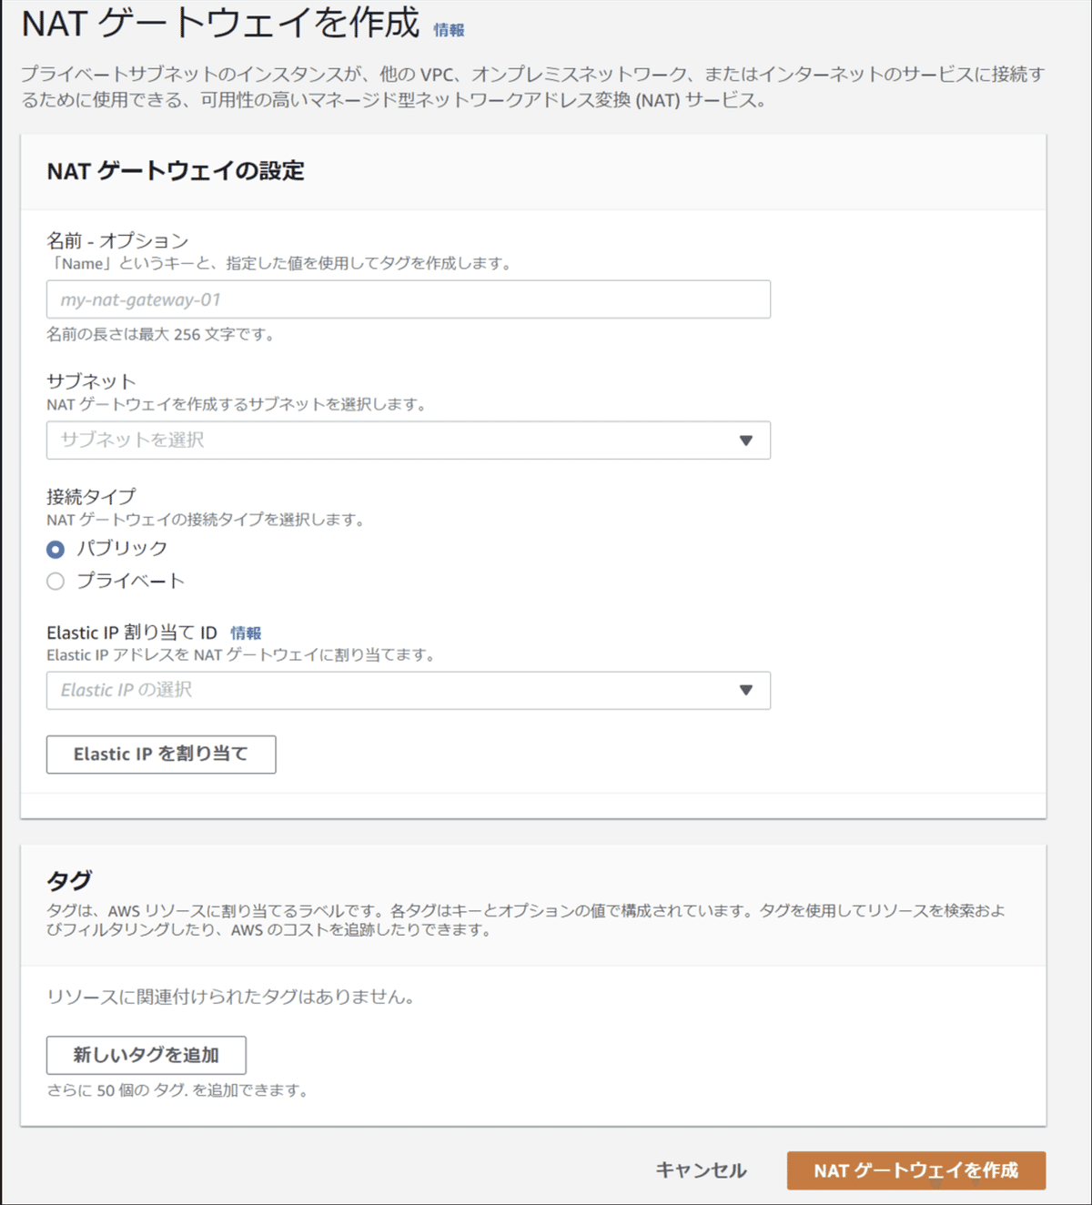This screenshot has width=1092, height=1205.
Task: Select the パブリック connection type radio button
Action: click(x=56, y=549)
